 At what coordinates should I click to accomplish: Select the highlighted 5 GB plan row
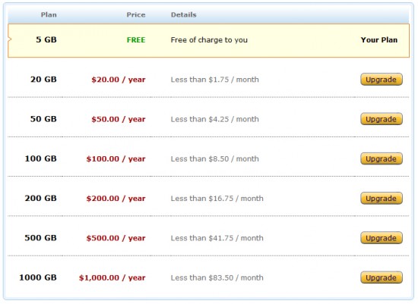208,40
